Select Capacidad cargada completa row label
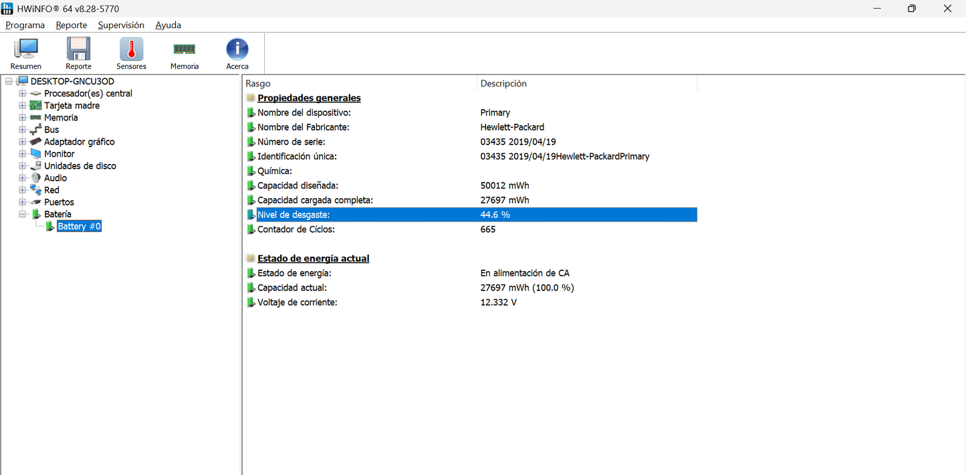The width and height of the screenshot is (966, 475). pyautogui.click(x=315, y=200)
